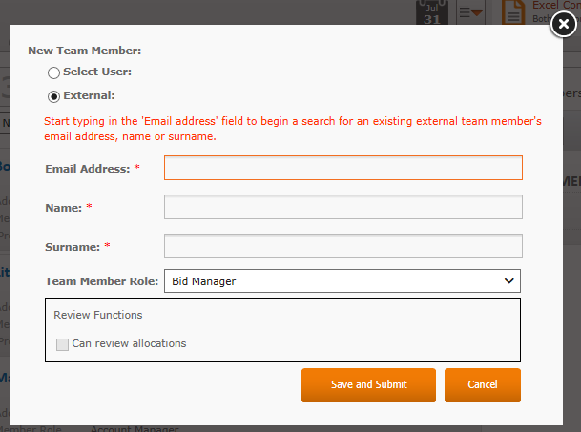Open the list filter dropdown icon behind dialog
The width and height of the screenshot is (581, 432).
pos(470,12)
